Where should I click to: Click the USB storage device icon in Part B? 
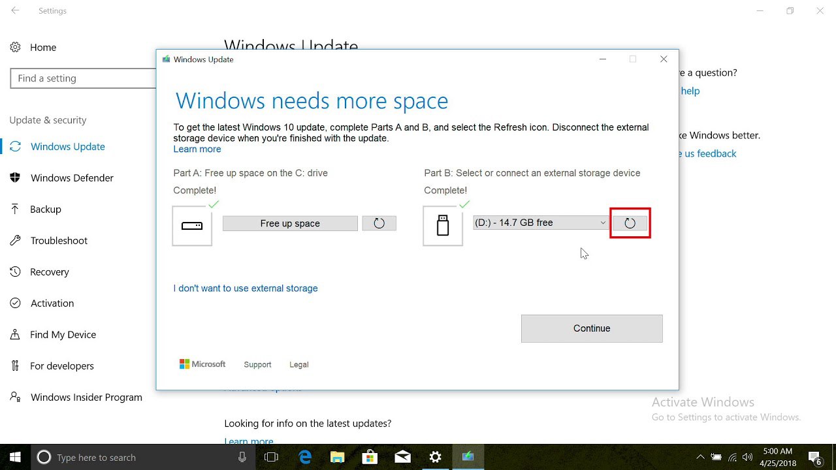(443, 226)
